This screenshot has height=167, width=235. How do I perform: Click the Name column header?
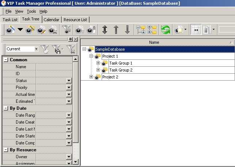[x=154, y=43]
